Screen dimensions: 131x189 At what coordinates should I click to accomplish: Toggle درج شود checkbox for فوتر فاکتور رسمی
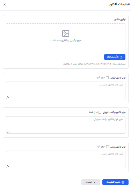[108, 147]
